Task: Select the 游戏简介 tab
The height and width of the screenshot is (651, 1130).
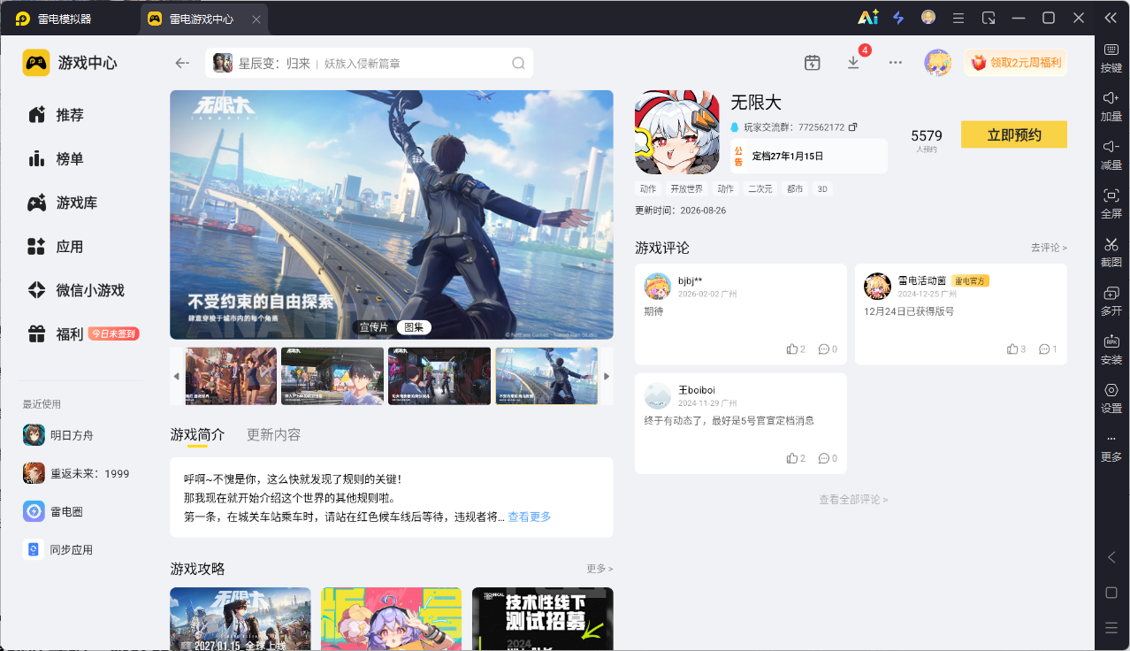Action: pyautogui.click(x=197, y=434)
